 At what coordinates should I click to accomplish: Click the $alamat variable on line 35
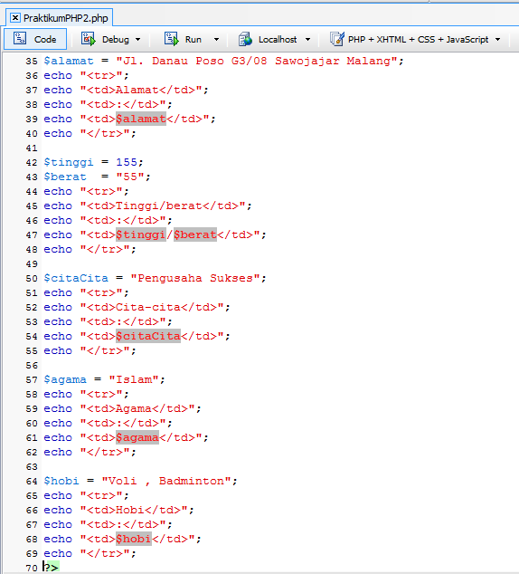coord(69,61)
